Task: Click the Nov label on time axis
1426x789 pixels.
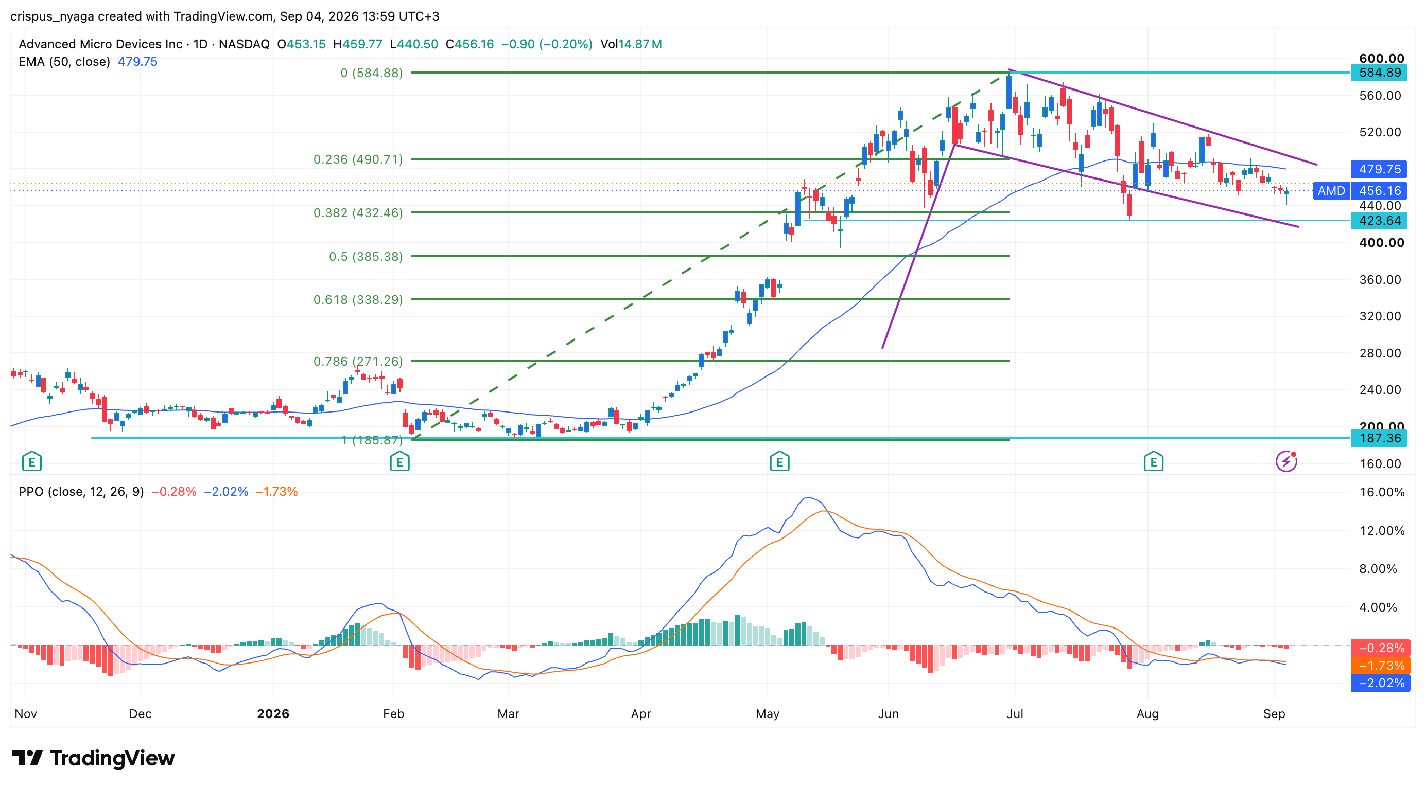Action: pyautogui.click(x=25, y=714)
